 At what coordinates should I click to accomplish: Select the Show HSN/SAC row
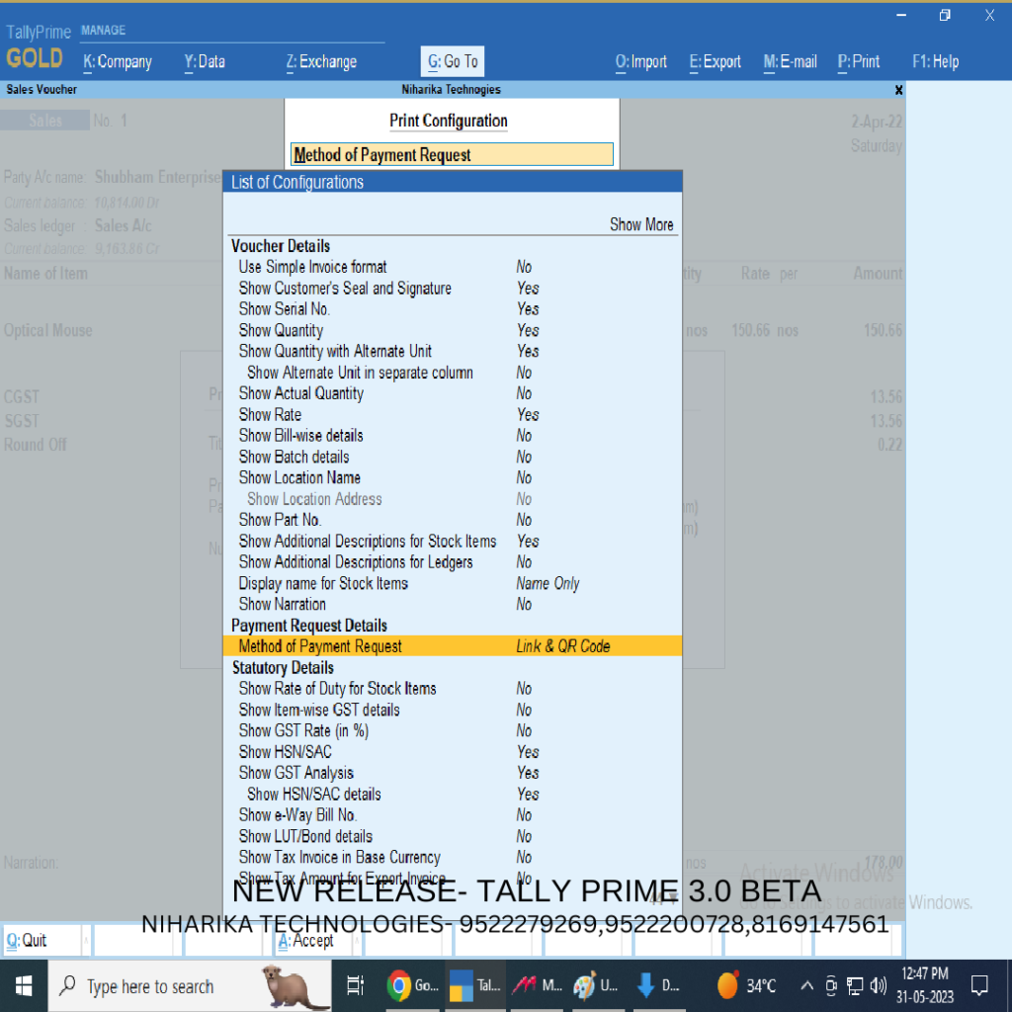(452, 752)
